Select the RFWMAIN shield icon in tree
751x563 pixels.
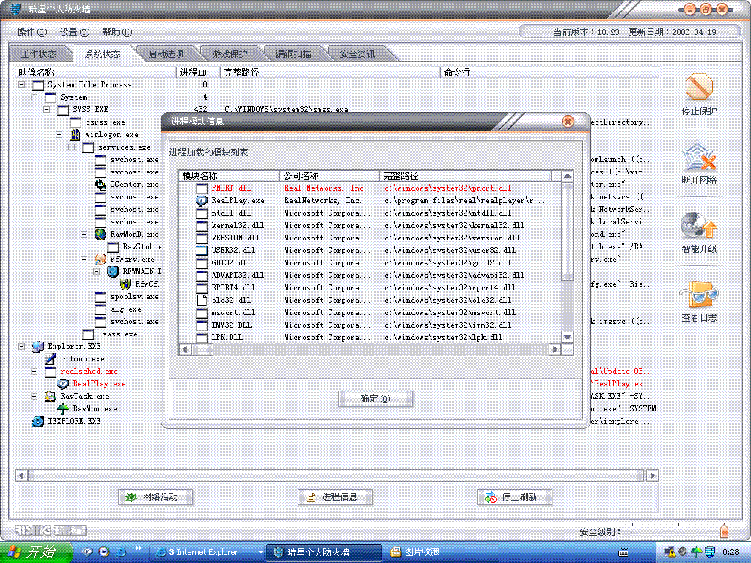[x=112, y=271]
